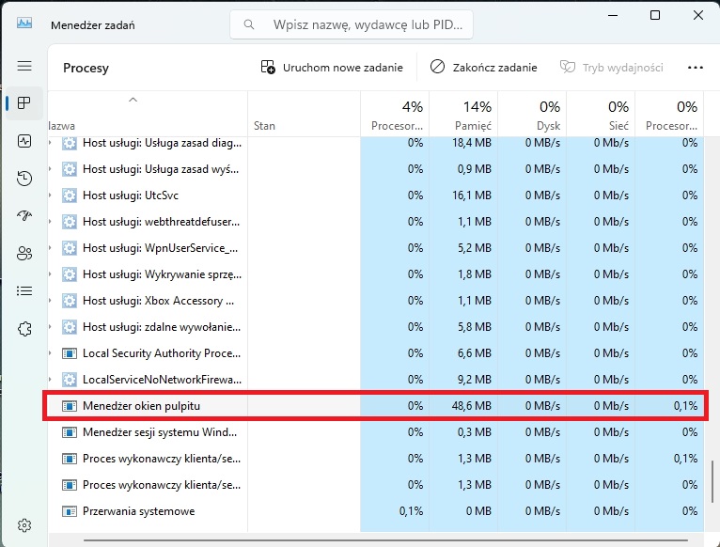
Task: Click the gear icon of Host usługi: Xbox Accessory
Action: tap(70, 301)
